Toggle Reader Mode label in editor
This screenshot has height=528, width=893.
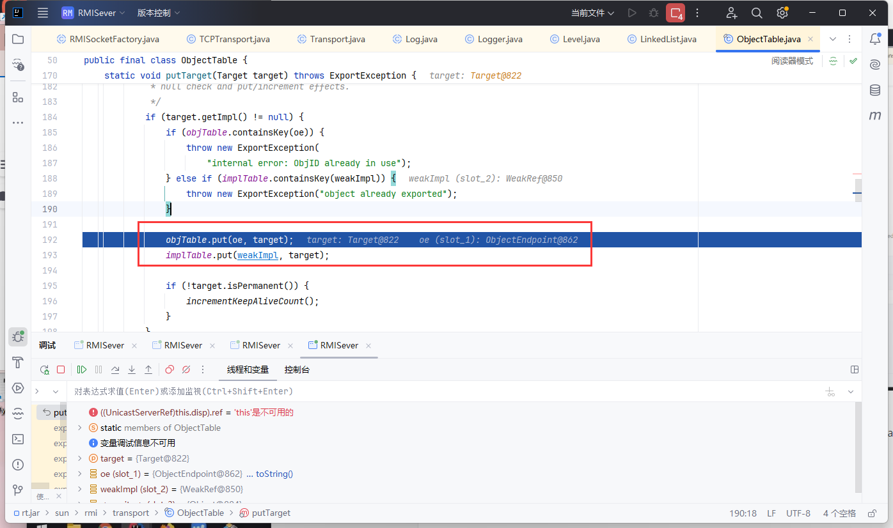click(792, 61)
